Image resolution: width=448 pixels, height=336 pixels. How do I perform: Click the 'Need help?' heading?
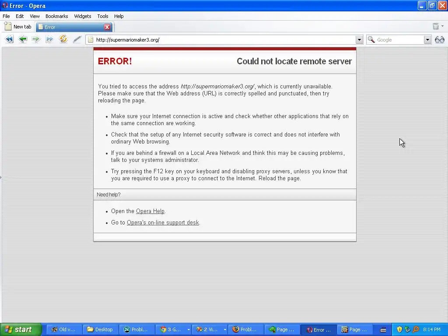108,195
